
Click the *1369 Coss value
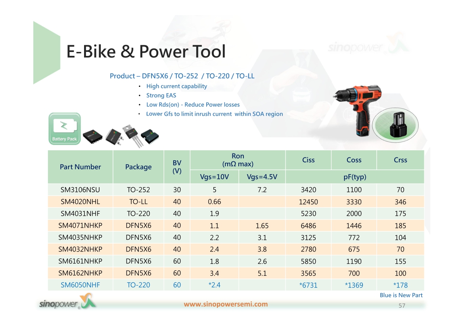[x=354, y=285]
